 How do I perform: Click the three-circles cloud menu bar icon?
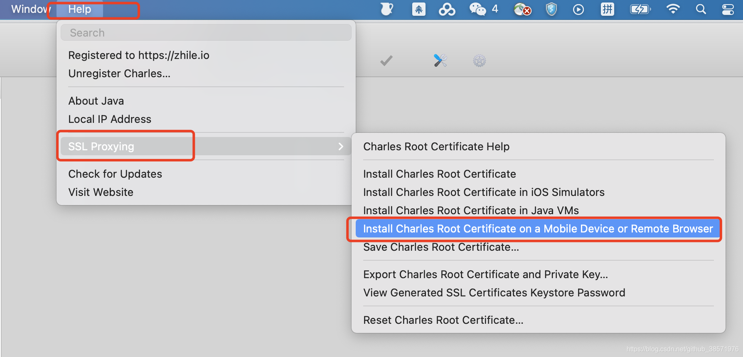click(447, 9)
